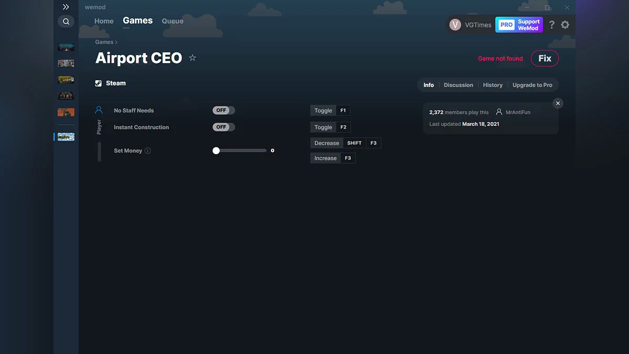Image resolution: width=629 pixels, height=354 pixels.
Task: Open the Queue tab
Action: tap(172, 21)
